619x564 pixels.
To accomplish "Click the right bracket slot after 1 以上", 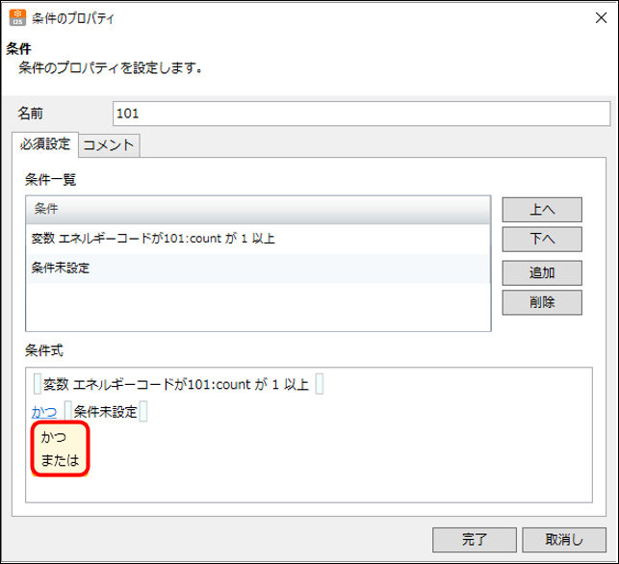I will point(320,385).
